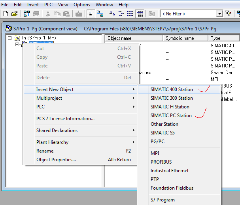Screen dimensions: 240x205
Task: Select Object Properties from context menu
Action: click(56, 160)
